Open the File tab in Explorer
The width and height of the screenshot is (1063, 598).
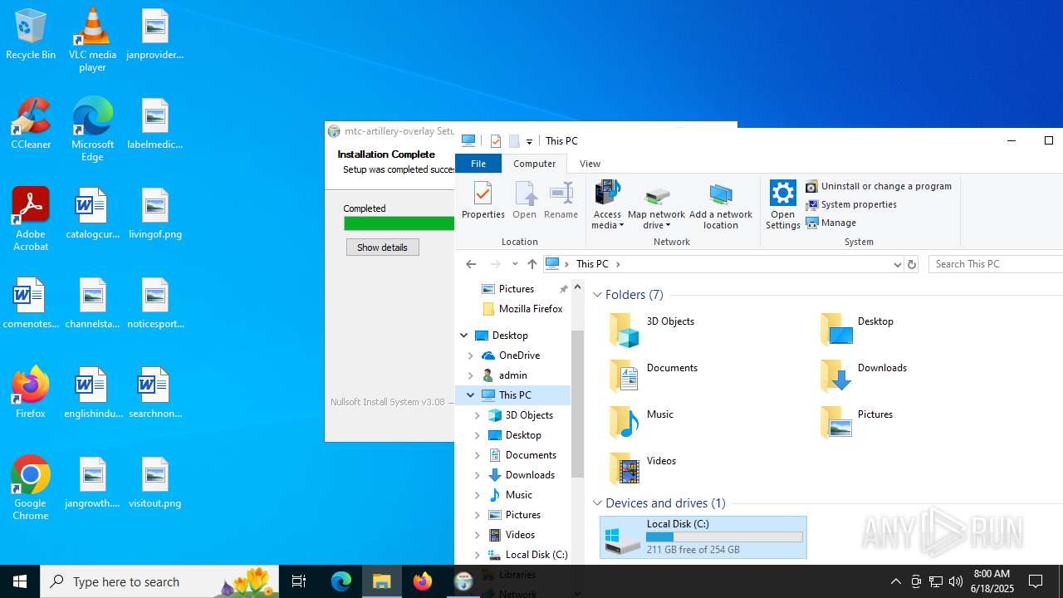tap(478, 164)
